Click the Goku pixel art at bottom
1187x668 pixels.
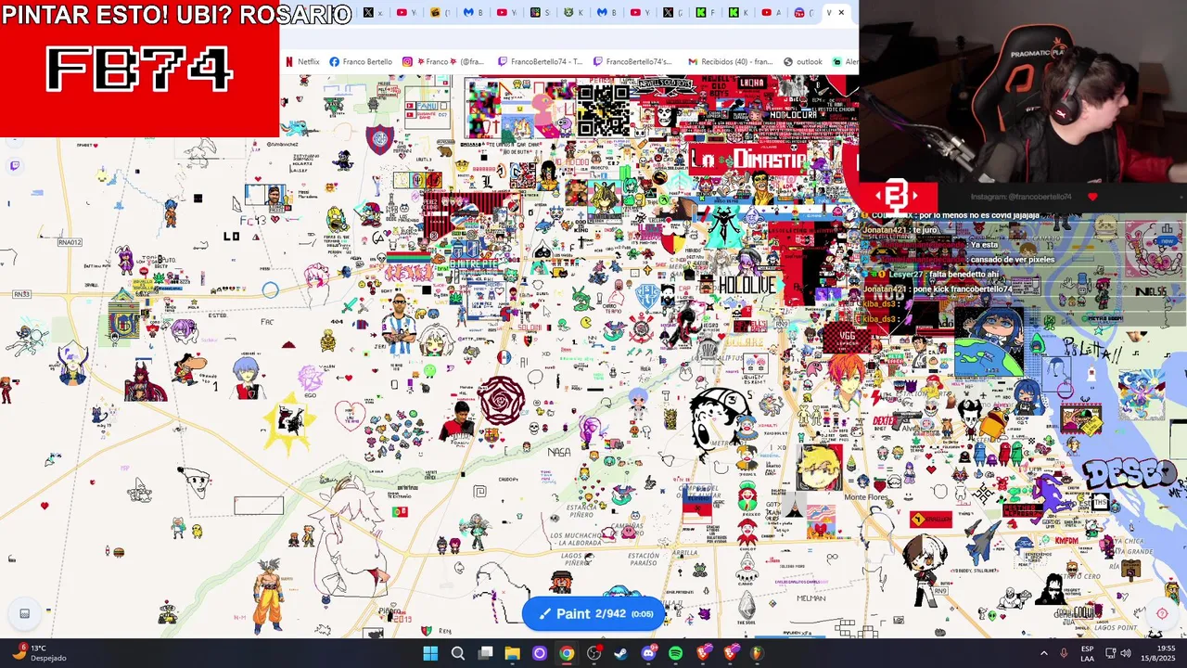tap(268, 596)
